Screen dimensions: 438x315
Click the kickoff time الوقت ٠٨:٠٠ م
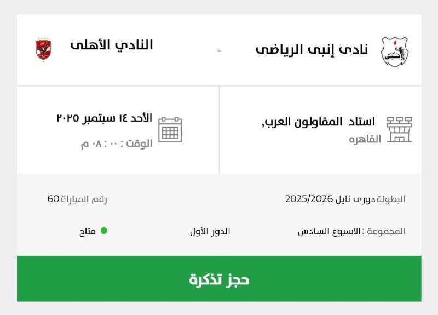(117, 144)
